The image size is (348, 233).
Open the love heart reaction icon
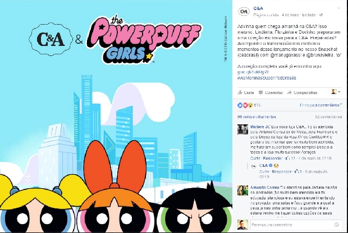tap(245, 105)
